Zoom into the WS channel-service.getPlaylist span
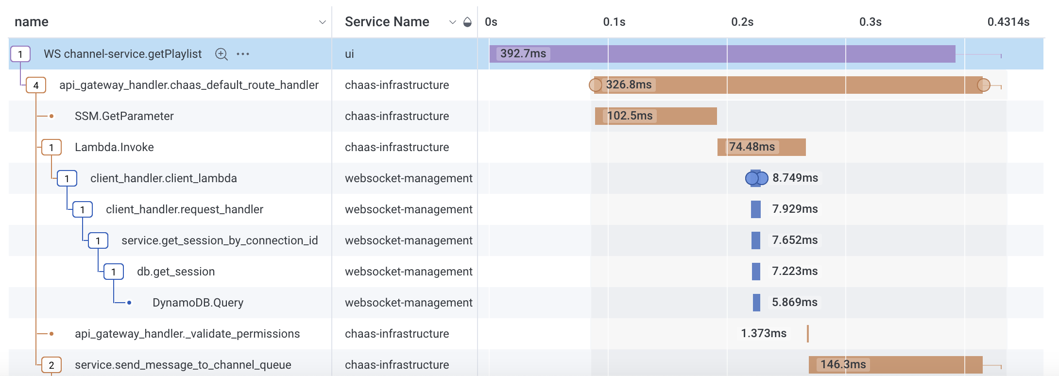1059x376 pixels. [x=221, y=54]
